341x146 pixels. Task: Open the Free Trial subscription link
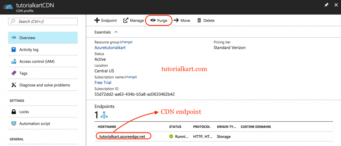click(103, 83)
